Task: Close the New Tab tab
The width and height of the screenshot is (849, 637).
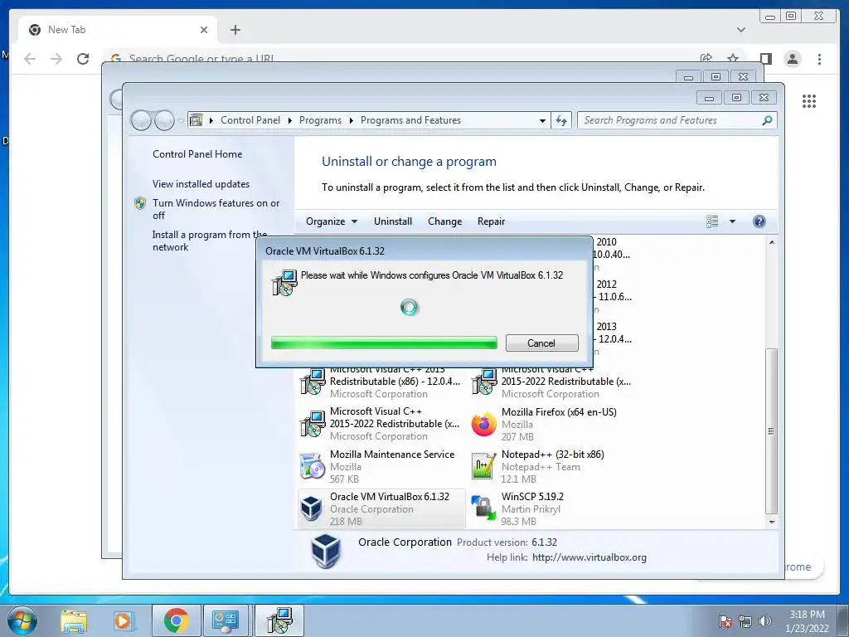Action: pos(204,30)
